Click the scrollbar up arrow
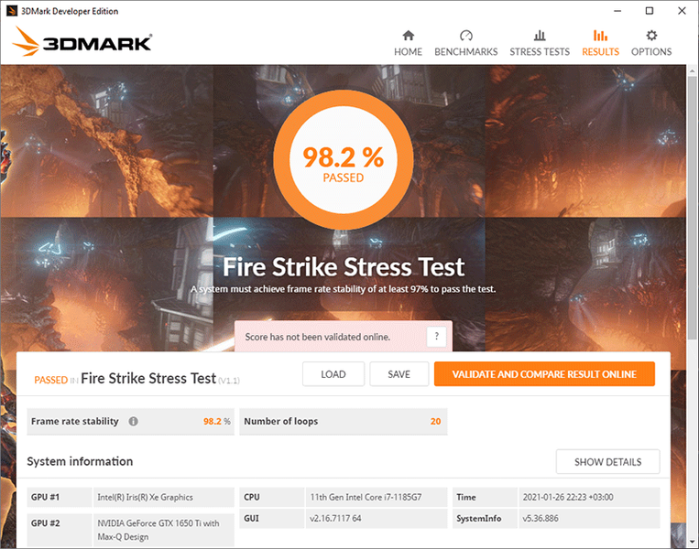 (x=693, y=70)
